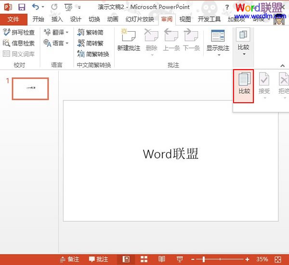289x265 pixels.
Task: Open the Customize Quick Access Toolbar dropdown
Action: [79, 7]
